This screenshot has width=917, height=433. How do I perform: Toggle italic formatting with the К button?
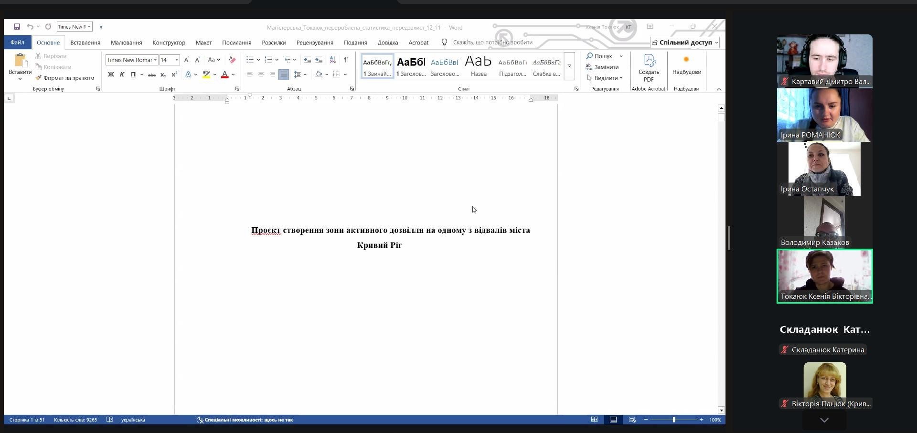pyautogui.click(x=122, y=74)
